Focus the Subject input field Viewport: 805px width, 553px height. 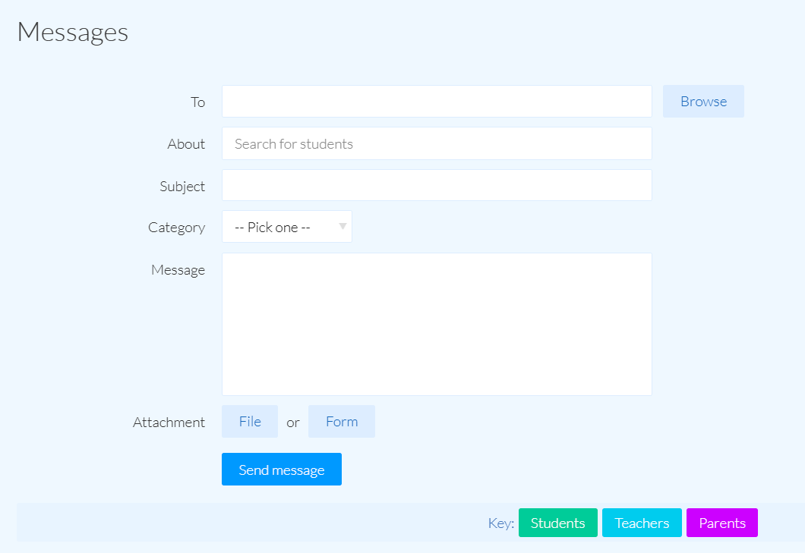point(437,184)
